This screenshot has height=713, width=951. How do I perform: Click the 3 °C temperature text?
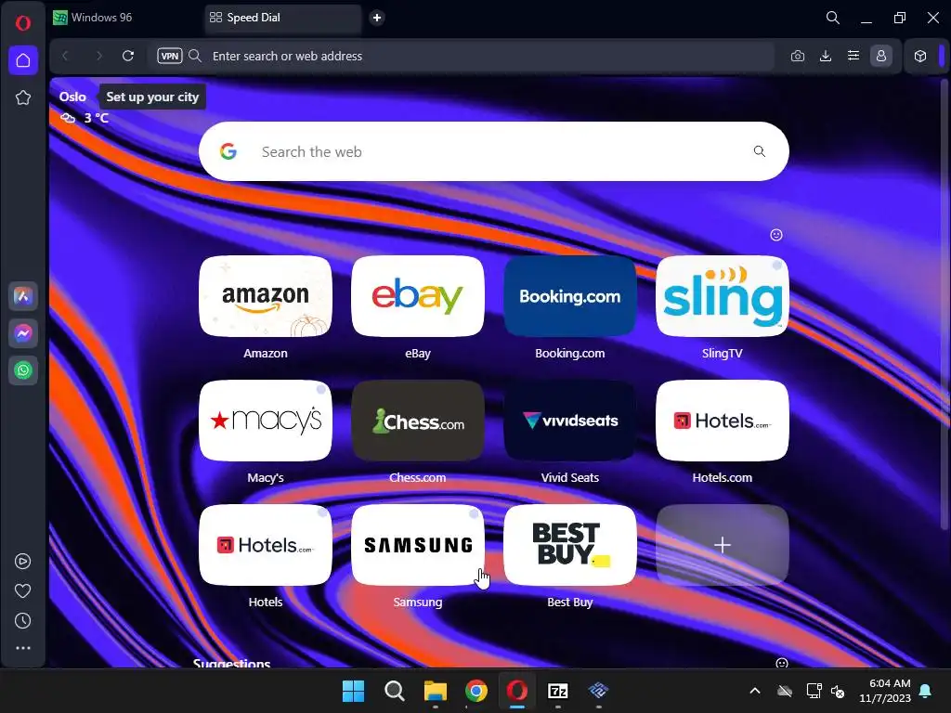click(x=96, y=118)
